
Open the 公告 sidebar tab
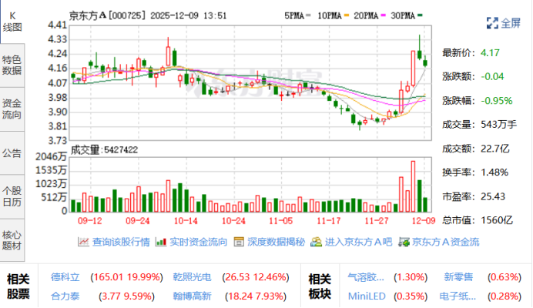[x=12, y=152]
